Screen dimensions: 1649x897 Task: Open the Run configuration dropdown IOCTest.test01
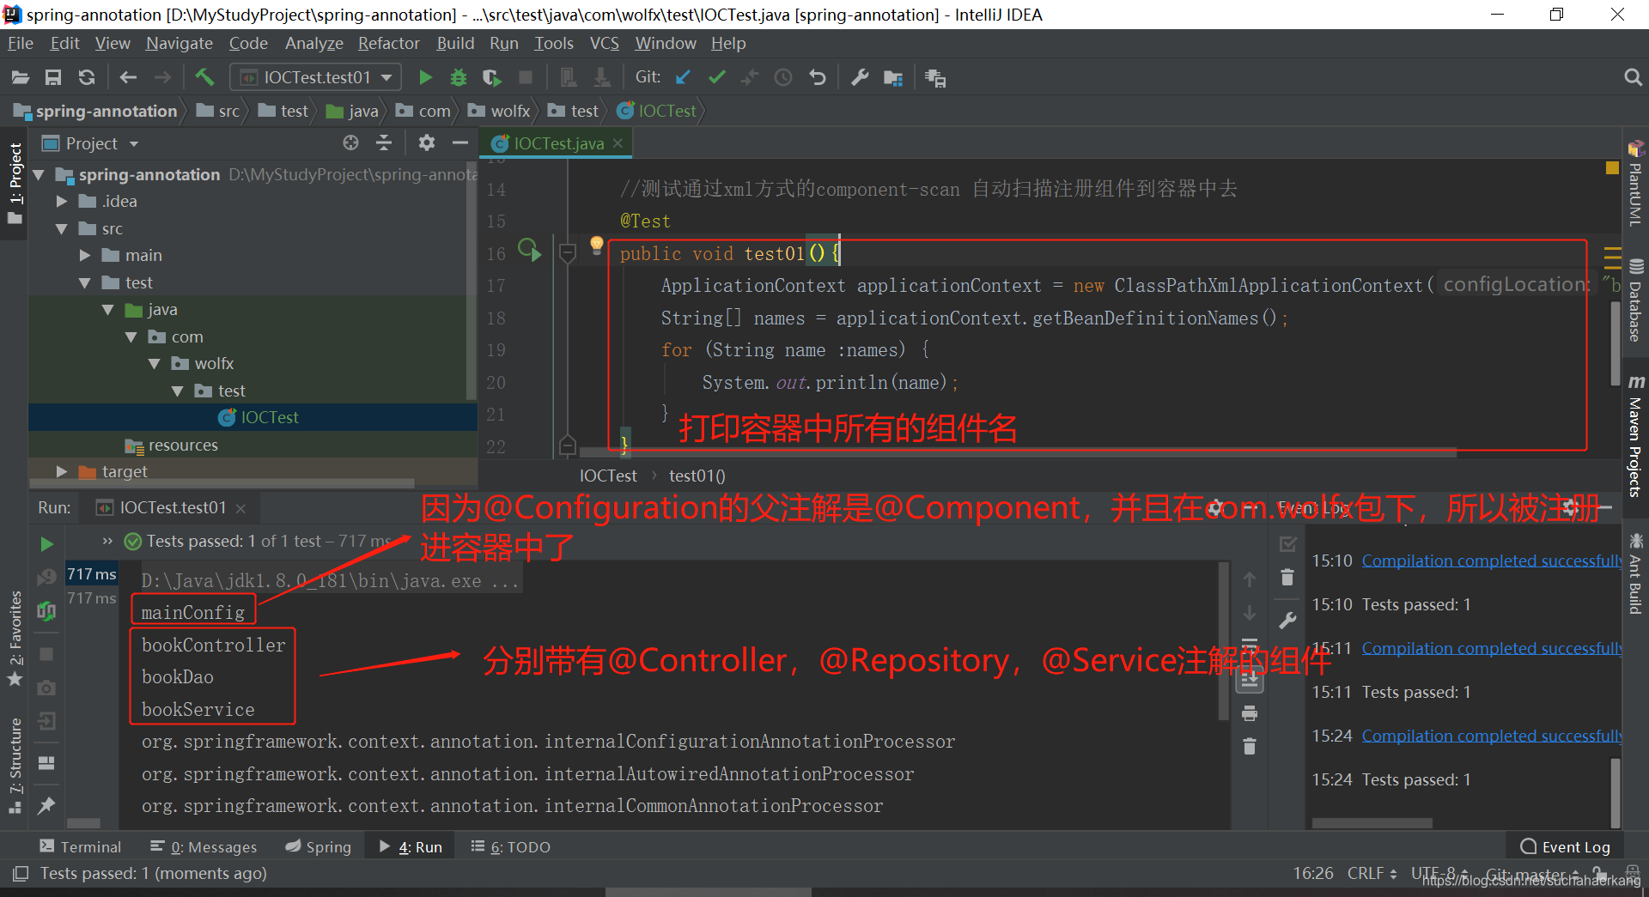click(x=315, y=78)
